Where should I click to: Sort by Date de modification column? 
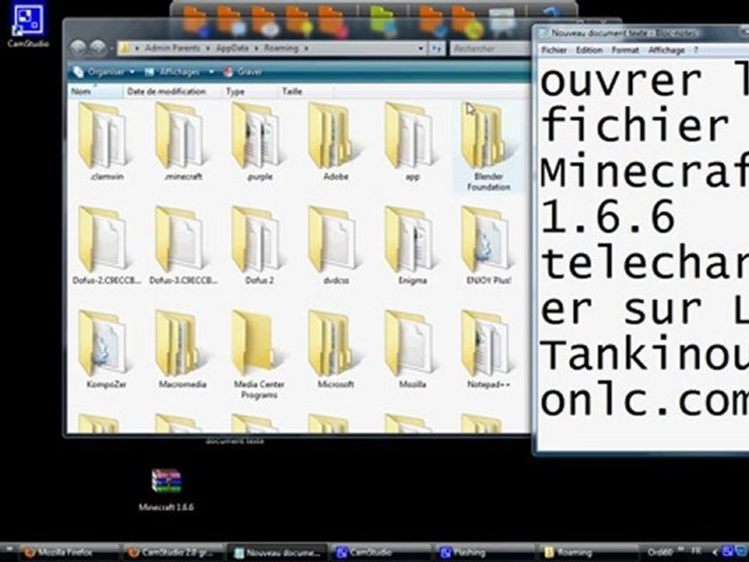point(172,91)
